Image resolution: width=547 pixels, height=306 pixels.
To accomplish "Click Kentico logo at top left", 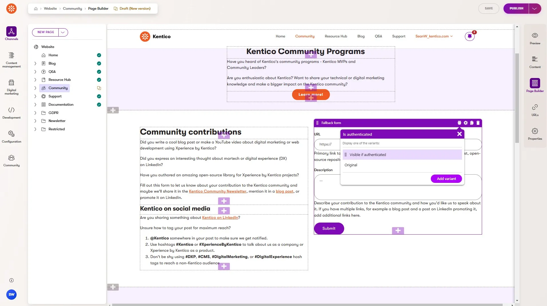I will 11,9.
